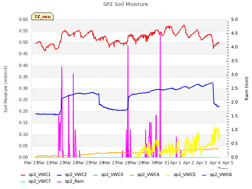Click the cyan sp2_VWC7 legend swatch
252x189 pixels.
(x=23, y=182)
